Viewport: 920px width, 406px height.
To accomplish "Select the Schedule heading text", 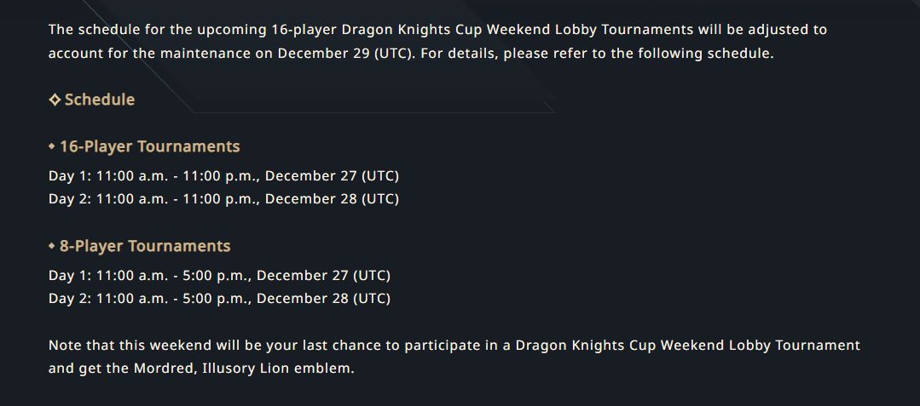I will click(x=100, y=100).
